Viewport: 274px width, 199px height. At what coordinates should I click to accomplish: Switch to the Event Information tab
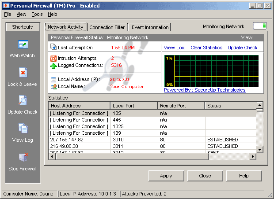pyautogui.click(x=150, y=27)
